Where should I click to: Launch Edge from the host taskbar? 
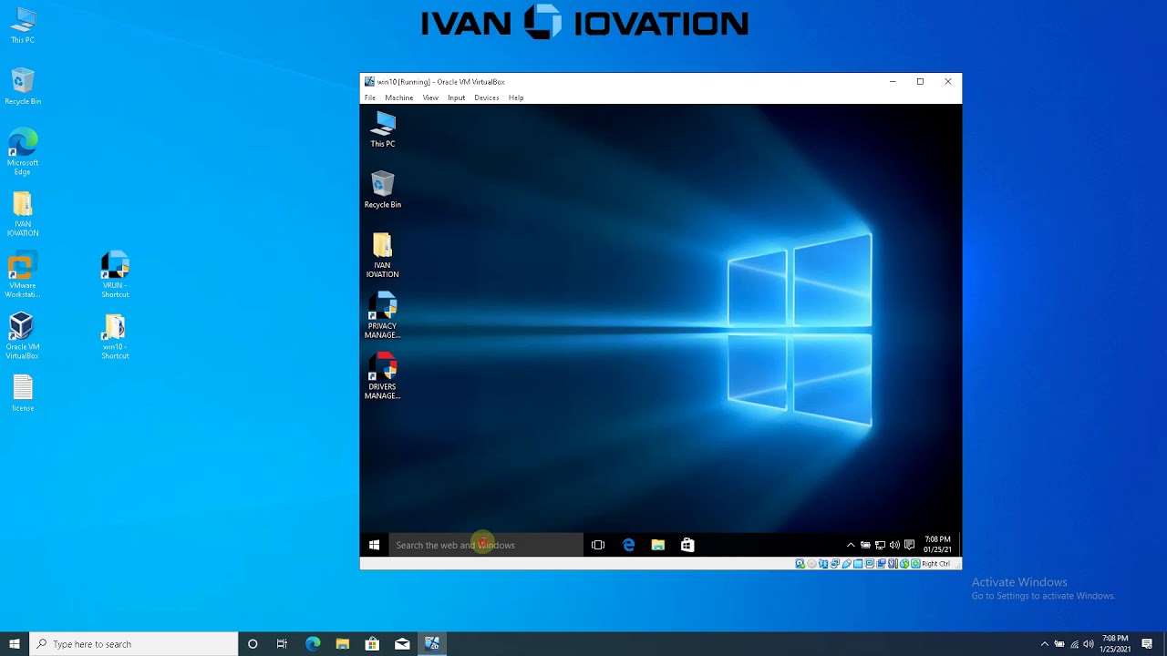coord(313,644)
